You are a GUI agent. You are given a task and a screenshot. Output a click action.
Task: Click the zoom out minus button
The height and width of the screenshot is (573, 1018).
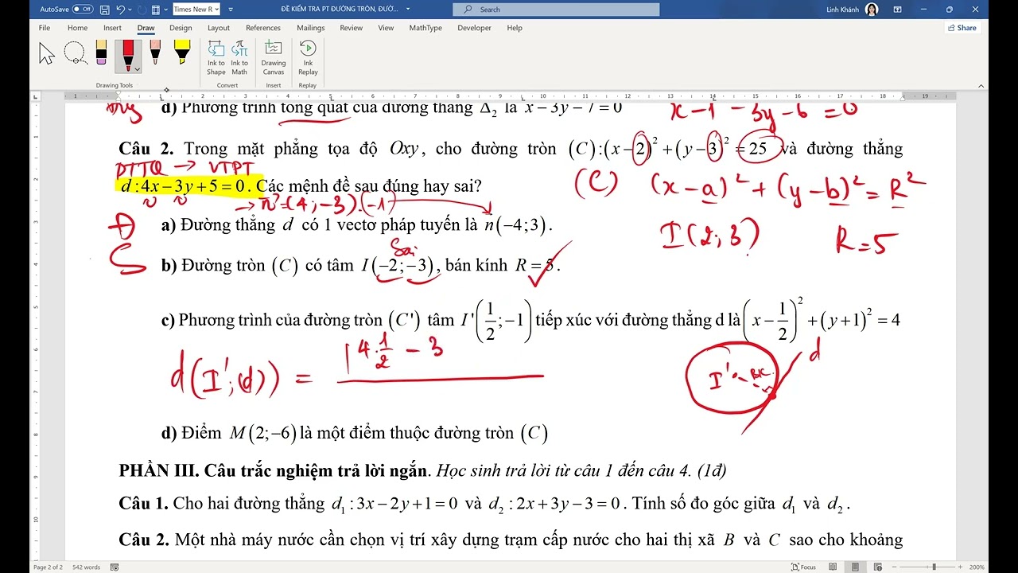point(892,567)
